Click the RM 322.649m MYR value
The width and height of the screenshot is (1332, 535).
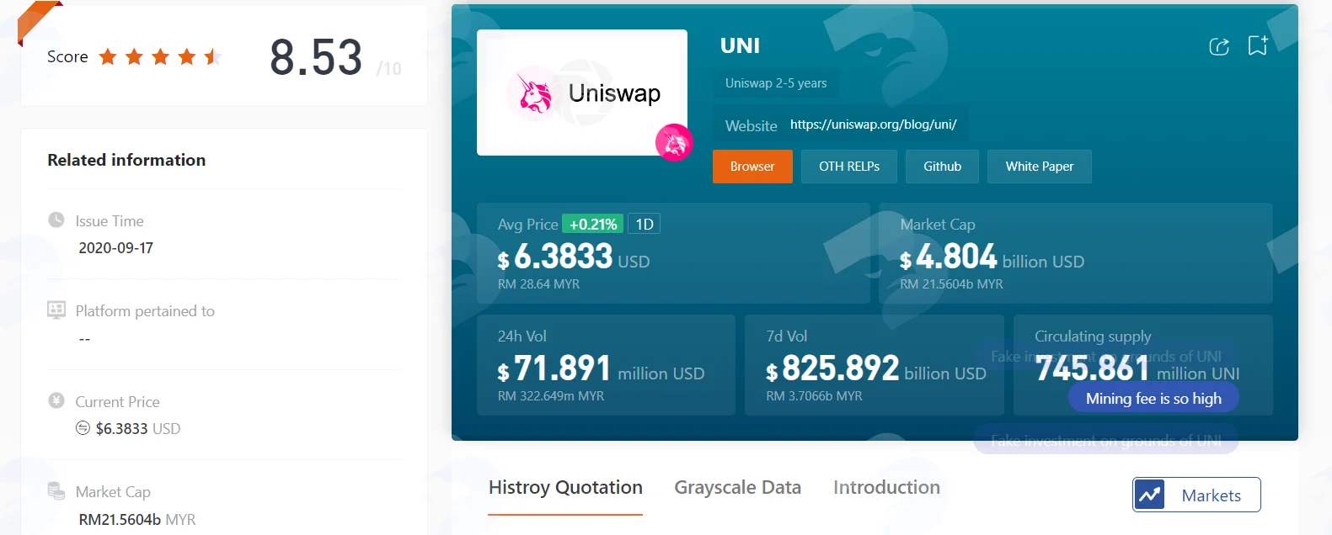point(550,396)
